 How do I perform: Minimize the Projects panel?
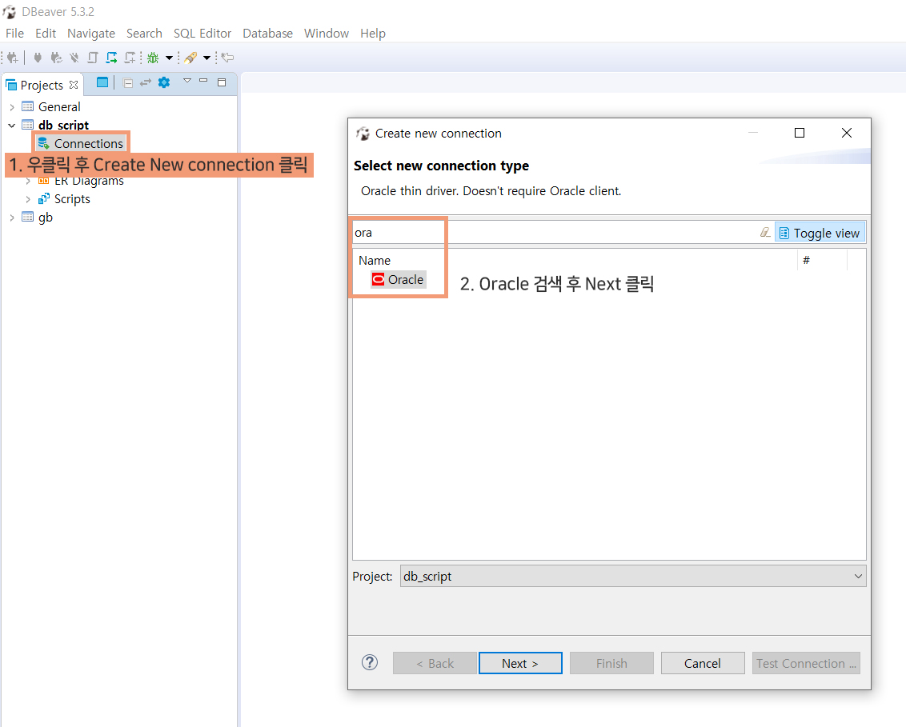pos(203,81)
